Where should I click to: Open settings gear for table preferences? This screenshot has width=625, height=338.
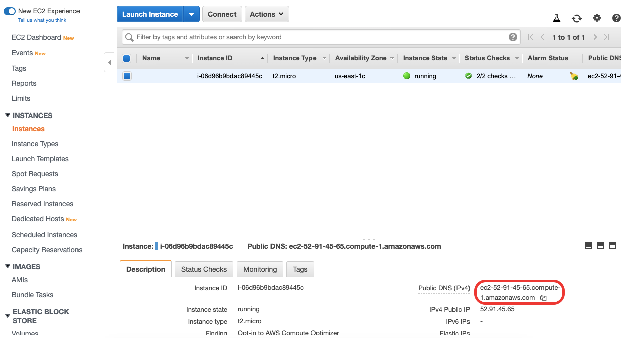[x=597, y=18]
